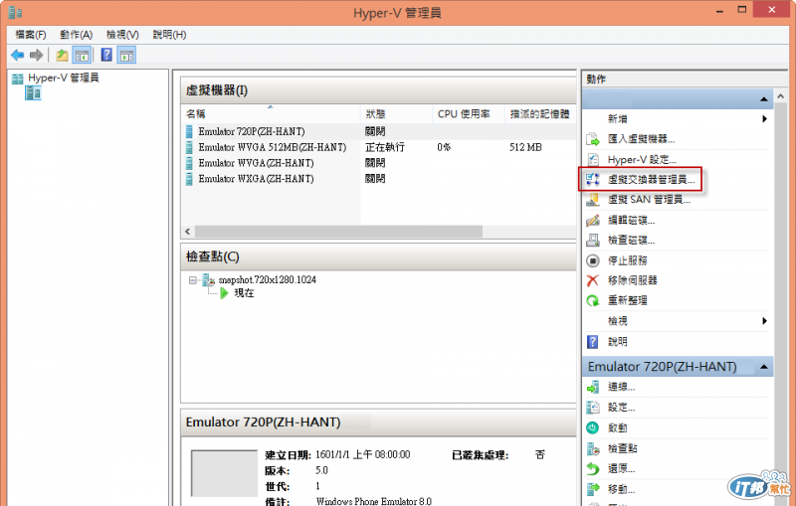Click the green 重新整理 refresh icon
The image size is (796, 506).
pyautogui.click(x=592, y=300)
